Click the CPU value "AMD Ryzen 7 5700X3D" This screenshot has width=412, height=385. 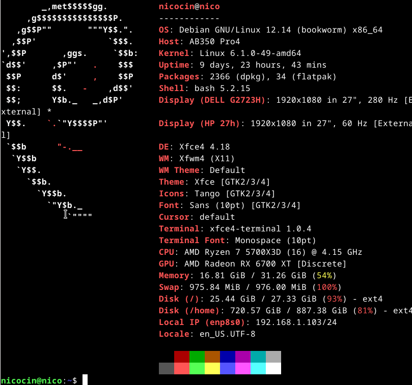233,252
